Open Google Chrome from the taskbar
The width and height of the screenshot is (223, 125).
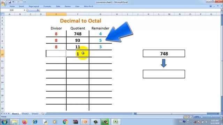point(65,122)
